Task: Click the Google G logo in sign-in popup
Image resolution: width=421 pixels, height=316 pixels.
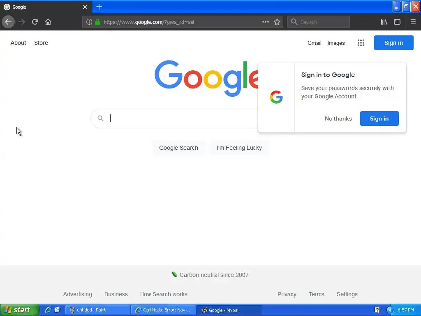Action: (x=276, y=97)
